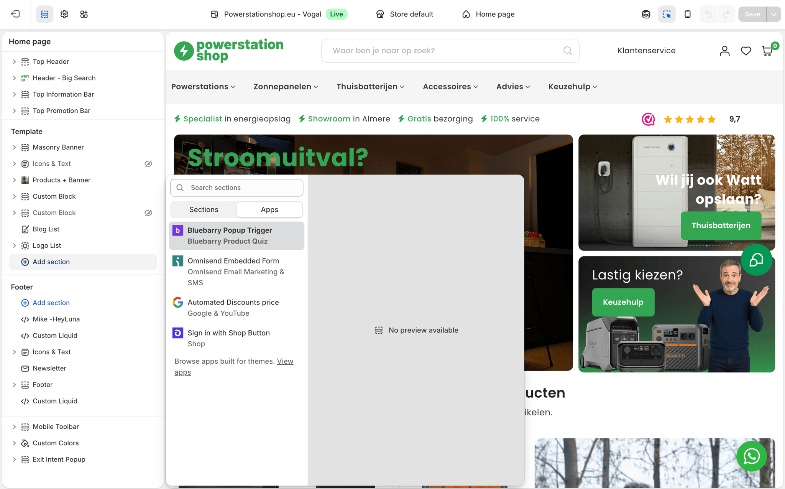Switch to the Apps tab
785x489 pixels.
click(269, 209)
